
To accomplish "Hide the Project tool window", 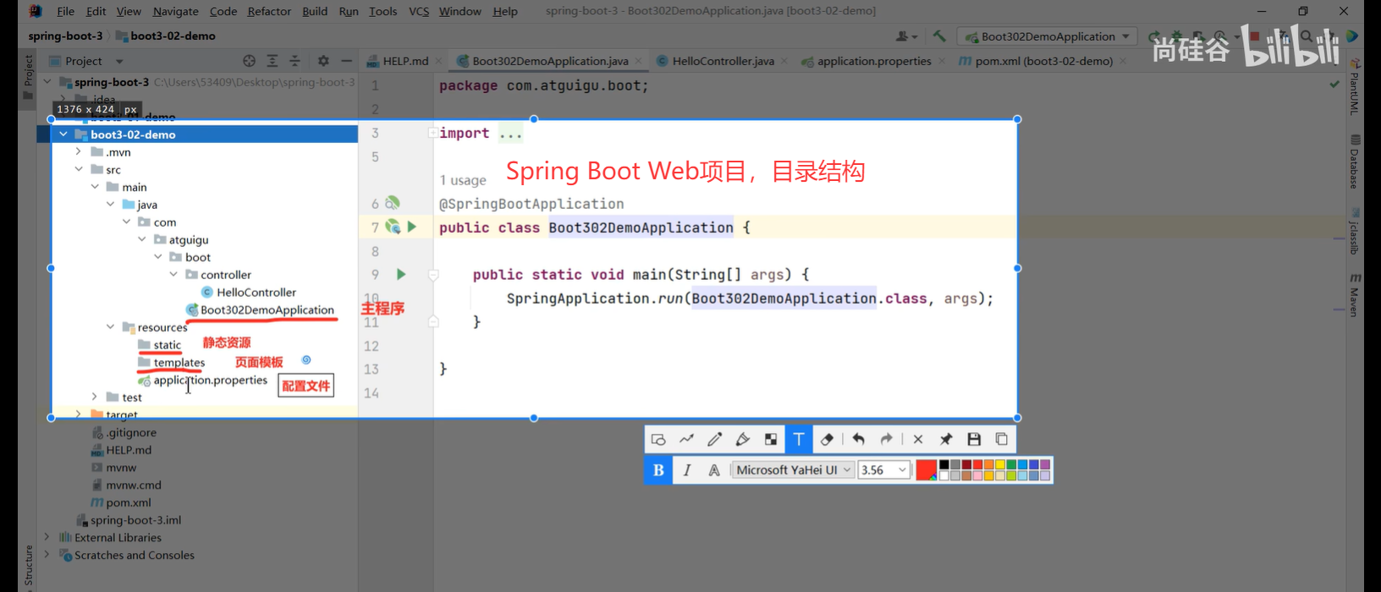I will (x=346, y=61).
